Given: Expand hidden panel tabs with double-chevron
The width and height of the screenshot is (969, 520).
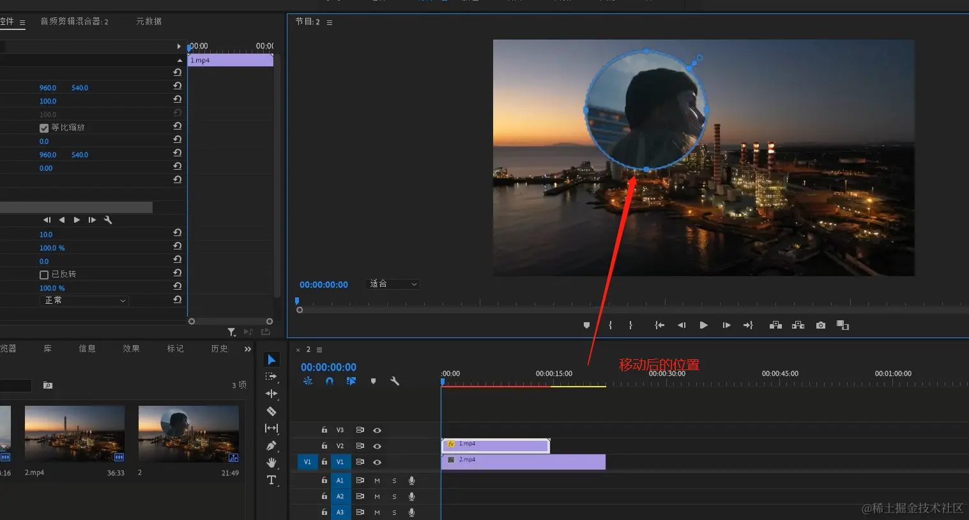Looking at the screenshot, I should [248, 349].
